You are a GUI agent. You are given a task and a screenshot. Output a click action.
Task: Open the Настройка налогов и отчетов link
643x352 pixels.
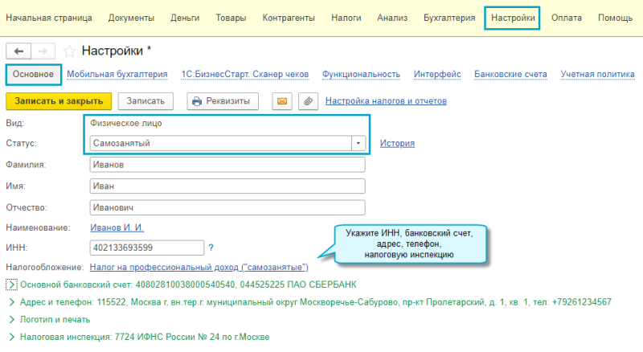pyautogui.click(x=386, y=101)
